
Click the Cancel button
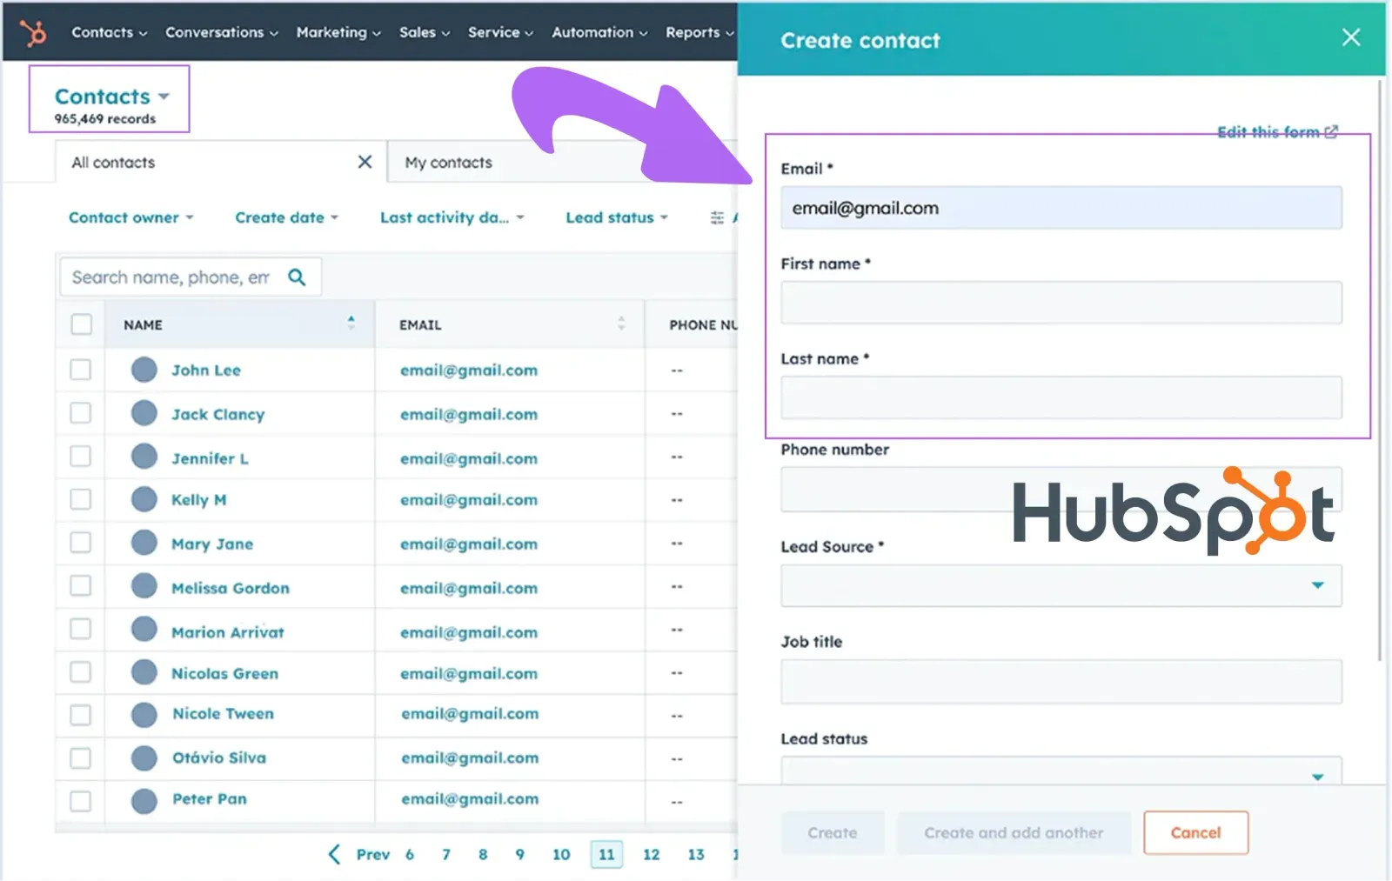(1195, 832)
